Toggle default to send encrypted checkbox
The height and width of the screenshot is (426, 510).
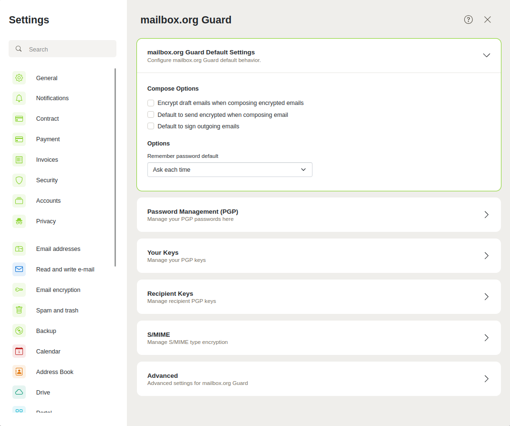pyautogui.click(x=151, y=114)
